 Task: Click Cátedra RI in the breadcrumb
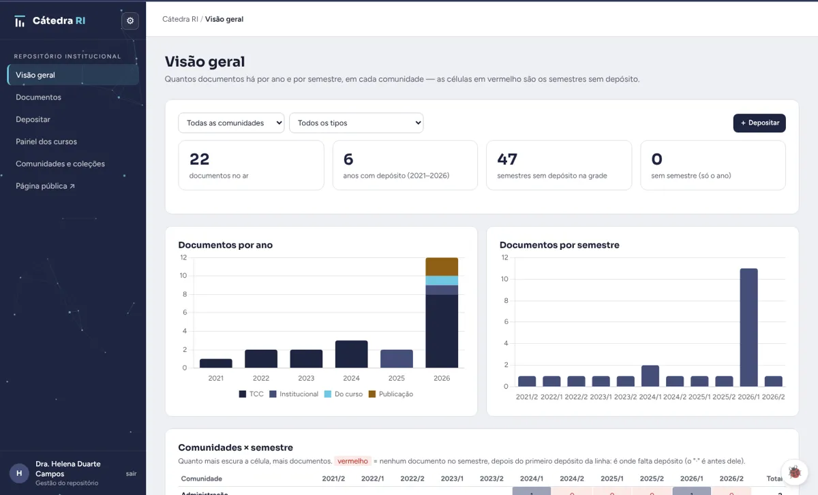(180, 19)
